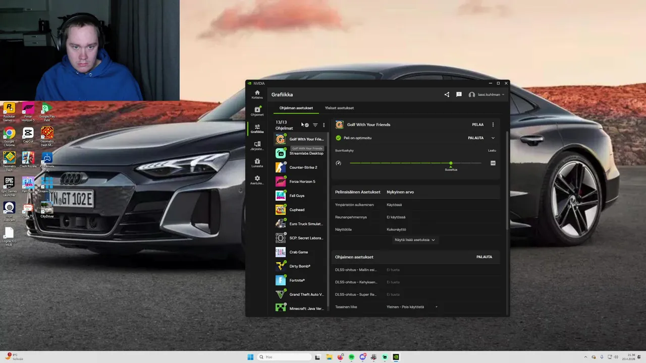The image size is (646, 363).
Task: Open Clash Royale desktop shortcut
Action: (x=28, y=160)
